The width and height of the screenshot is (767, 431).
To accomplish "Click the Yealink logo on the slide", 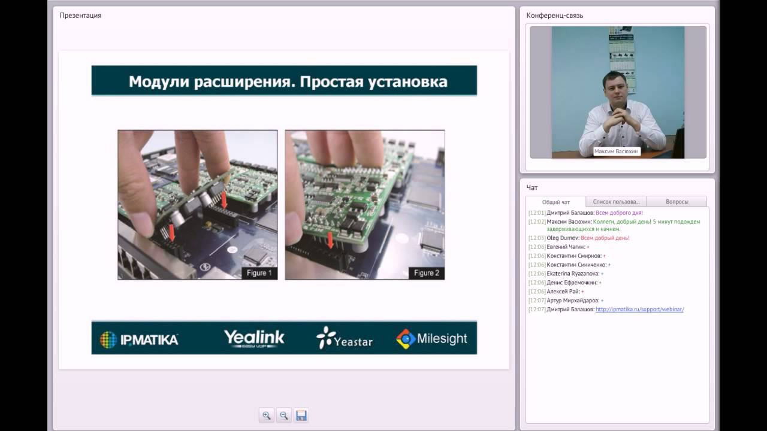I will coord(254,338).
